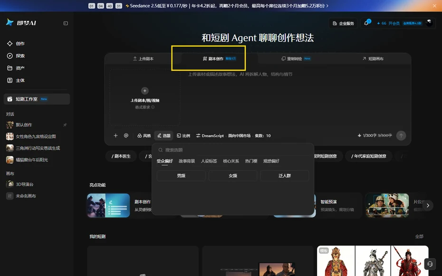
Task: Collapse the sidebar with the panel icon
Action: click(66, 23)
